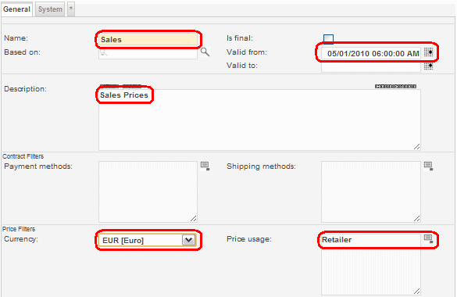Select the Retailer entry in Price usage
This screenshot has height=297, width=457.
pyautogui.click(x=337, y=240)
